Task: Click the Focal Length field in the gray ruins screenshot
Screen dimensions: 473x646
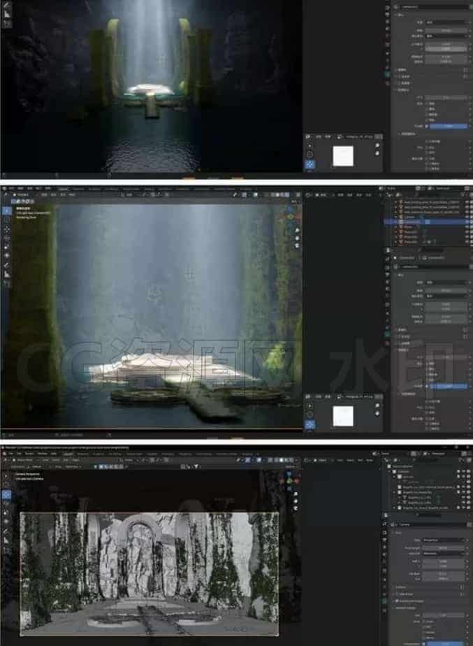Action: 445,548
